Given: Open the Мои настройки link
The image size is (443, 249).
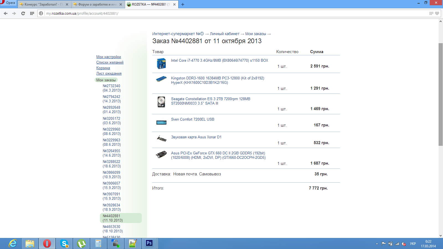Looking at the screenshot, I should click(109, 57).
